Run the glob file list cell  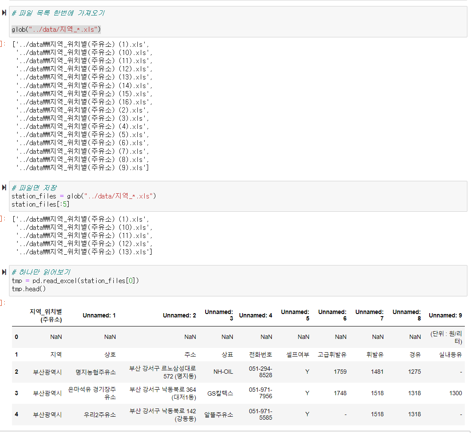click(4, 13)
